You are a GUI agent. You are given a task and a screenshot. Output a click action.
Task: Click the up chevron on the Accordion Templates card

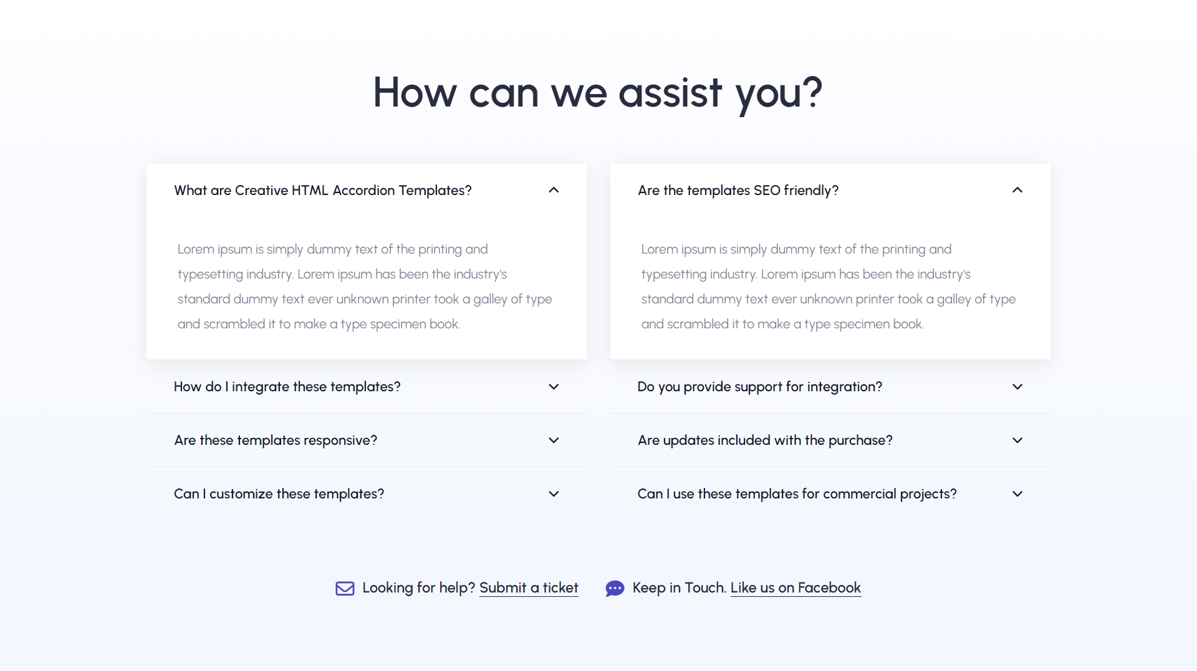click(x=554, y=190)
